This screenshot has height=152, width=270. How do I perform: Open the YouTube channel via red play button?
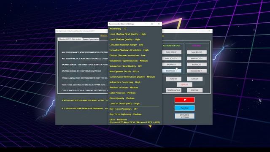(184, 100)
